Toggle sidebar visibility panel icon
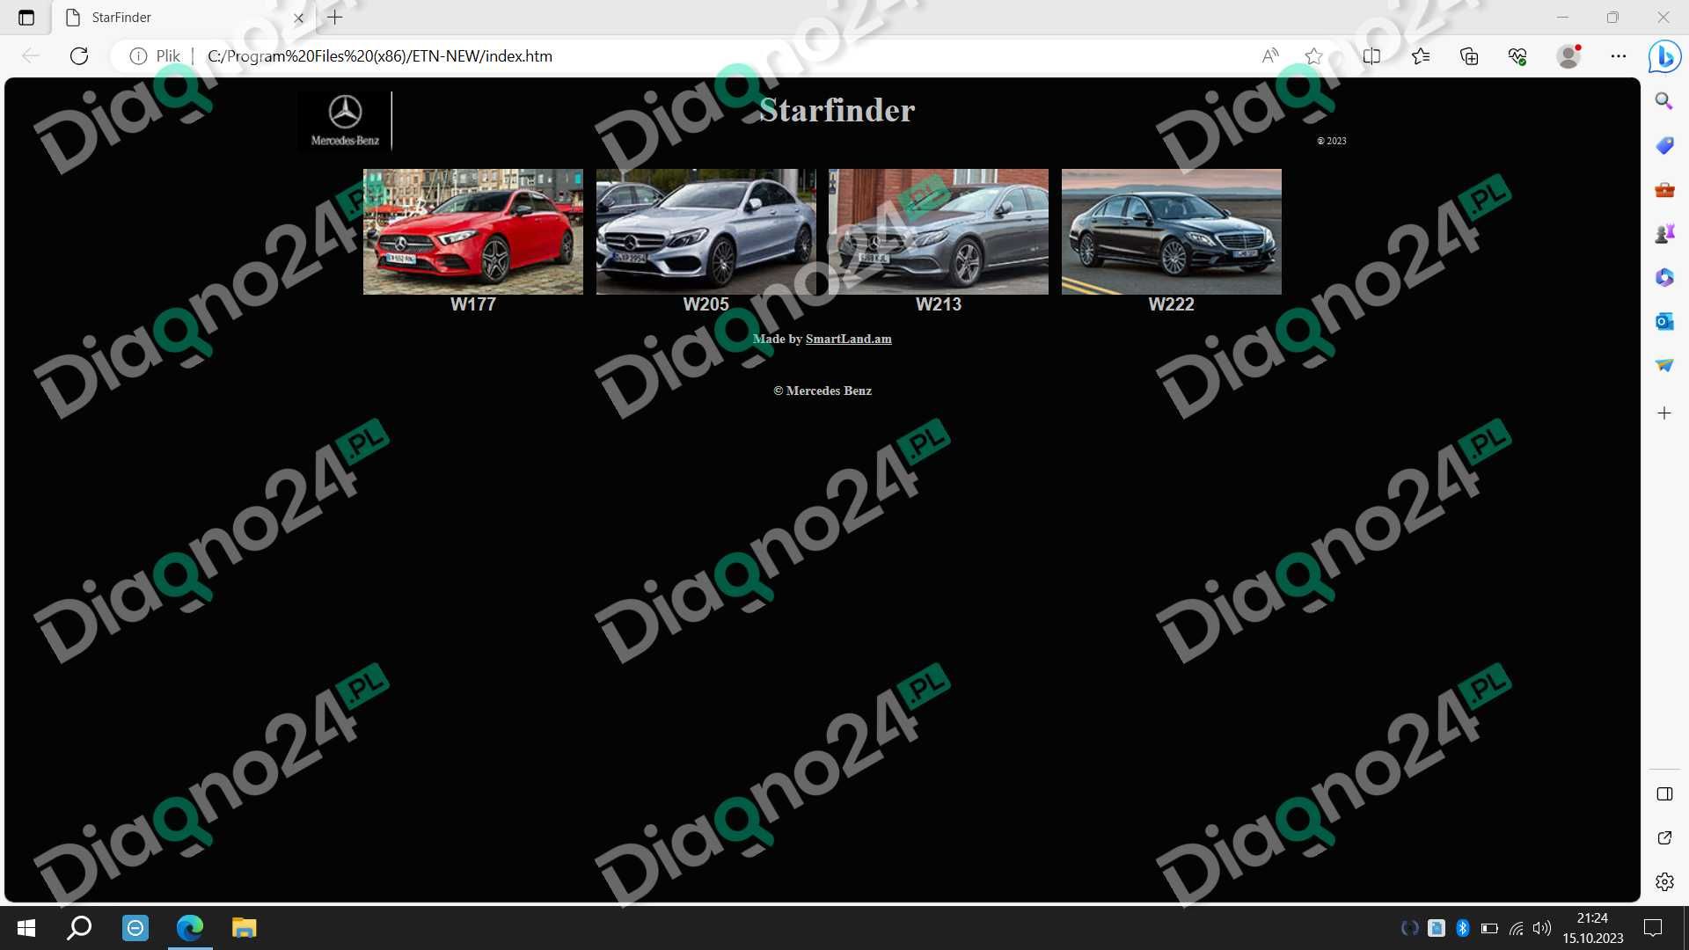The width and height of the screenshot is (1689, 950). pyautogui.click(x=1664, y=794)
